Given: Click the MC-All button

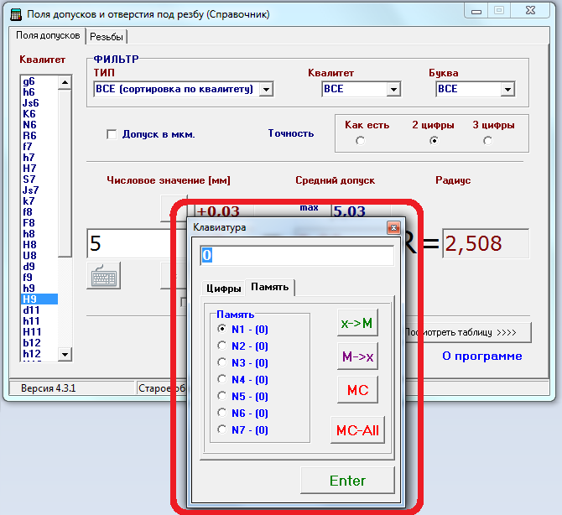Looking at the screenshot, I should coord(357,430).
